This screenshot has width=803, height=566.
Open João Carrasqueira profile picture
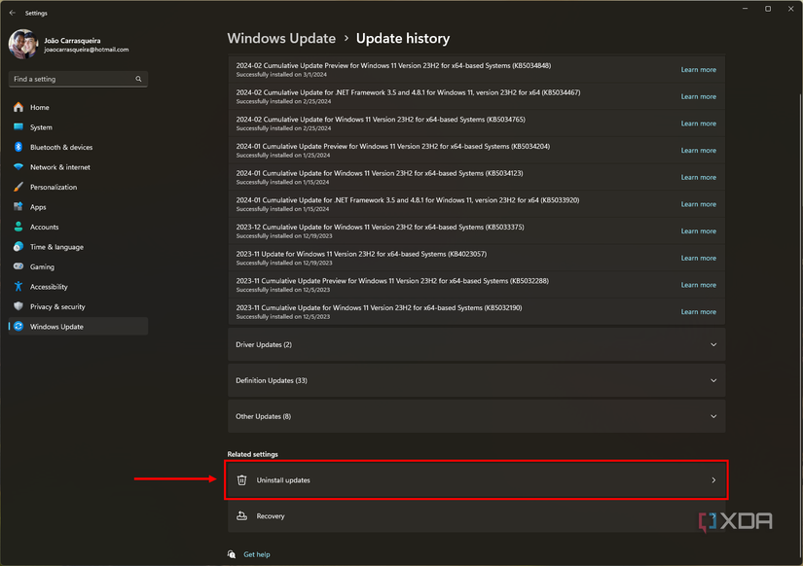(23, 44)
